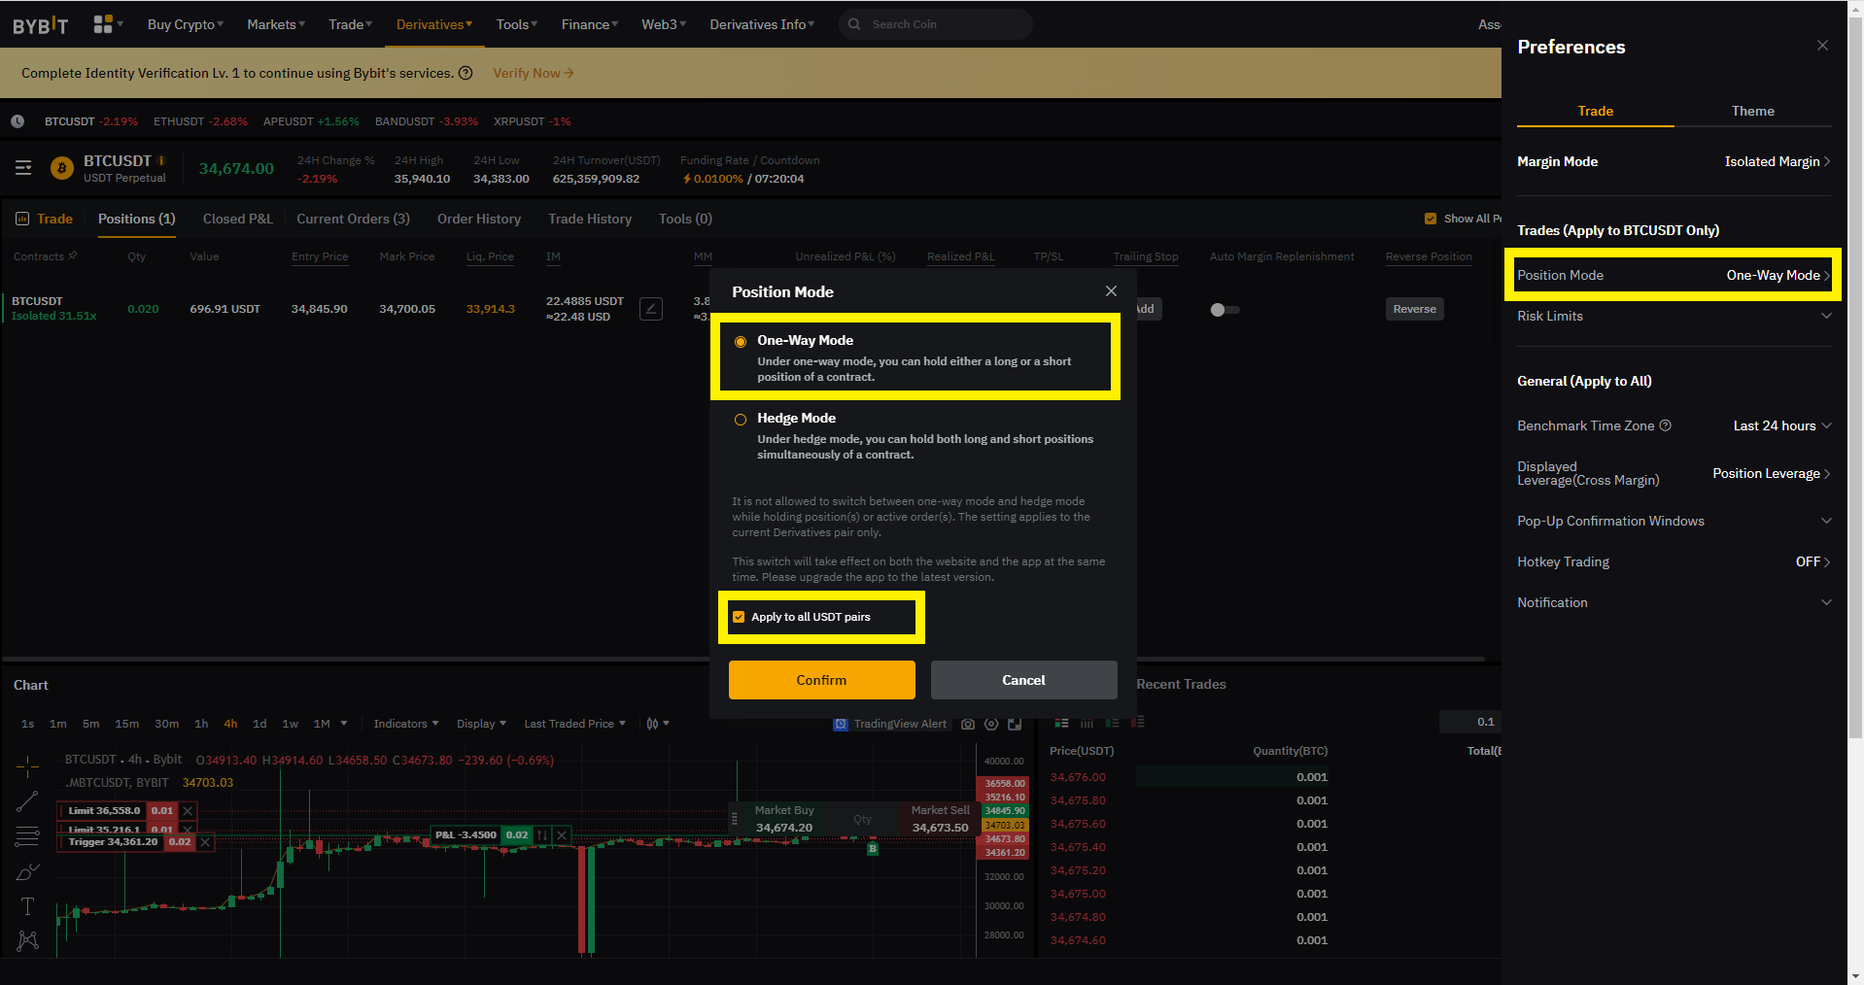Screen dimensions: 1864x985
Task: Toggle Apply to all USDT pairs checkbox
Action: [x=739, y=617]
